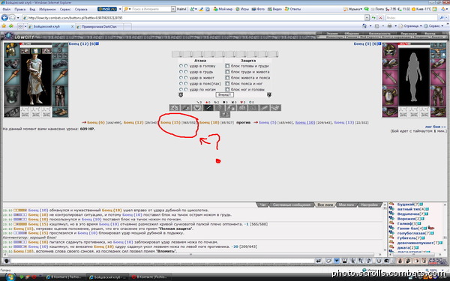The image size is (450, 281).
Task: Expand the mail.ru search field dropdown
Action: (173, 9)
